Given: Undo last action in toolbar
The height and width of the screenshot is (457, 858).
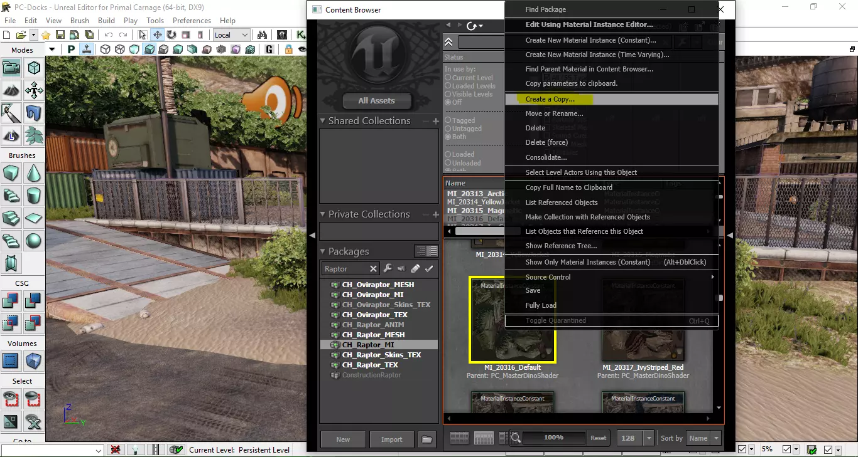Looking at the screenshot, I should [109, 35].
